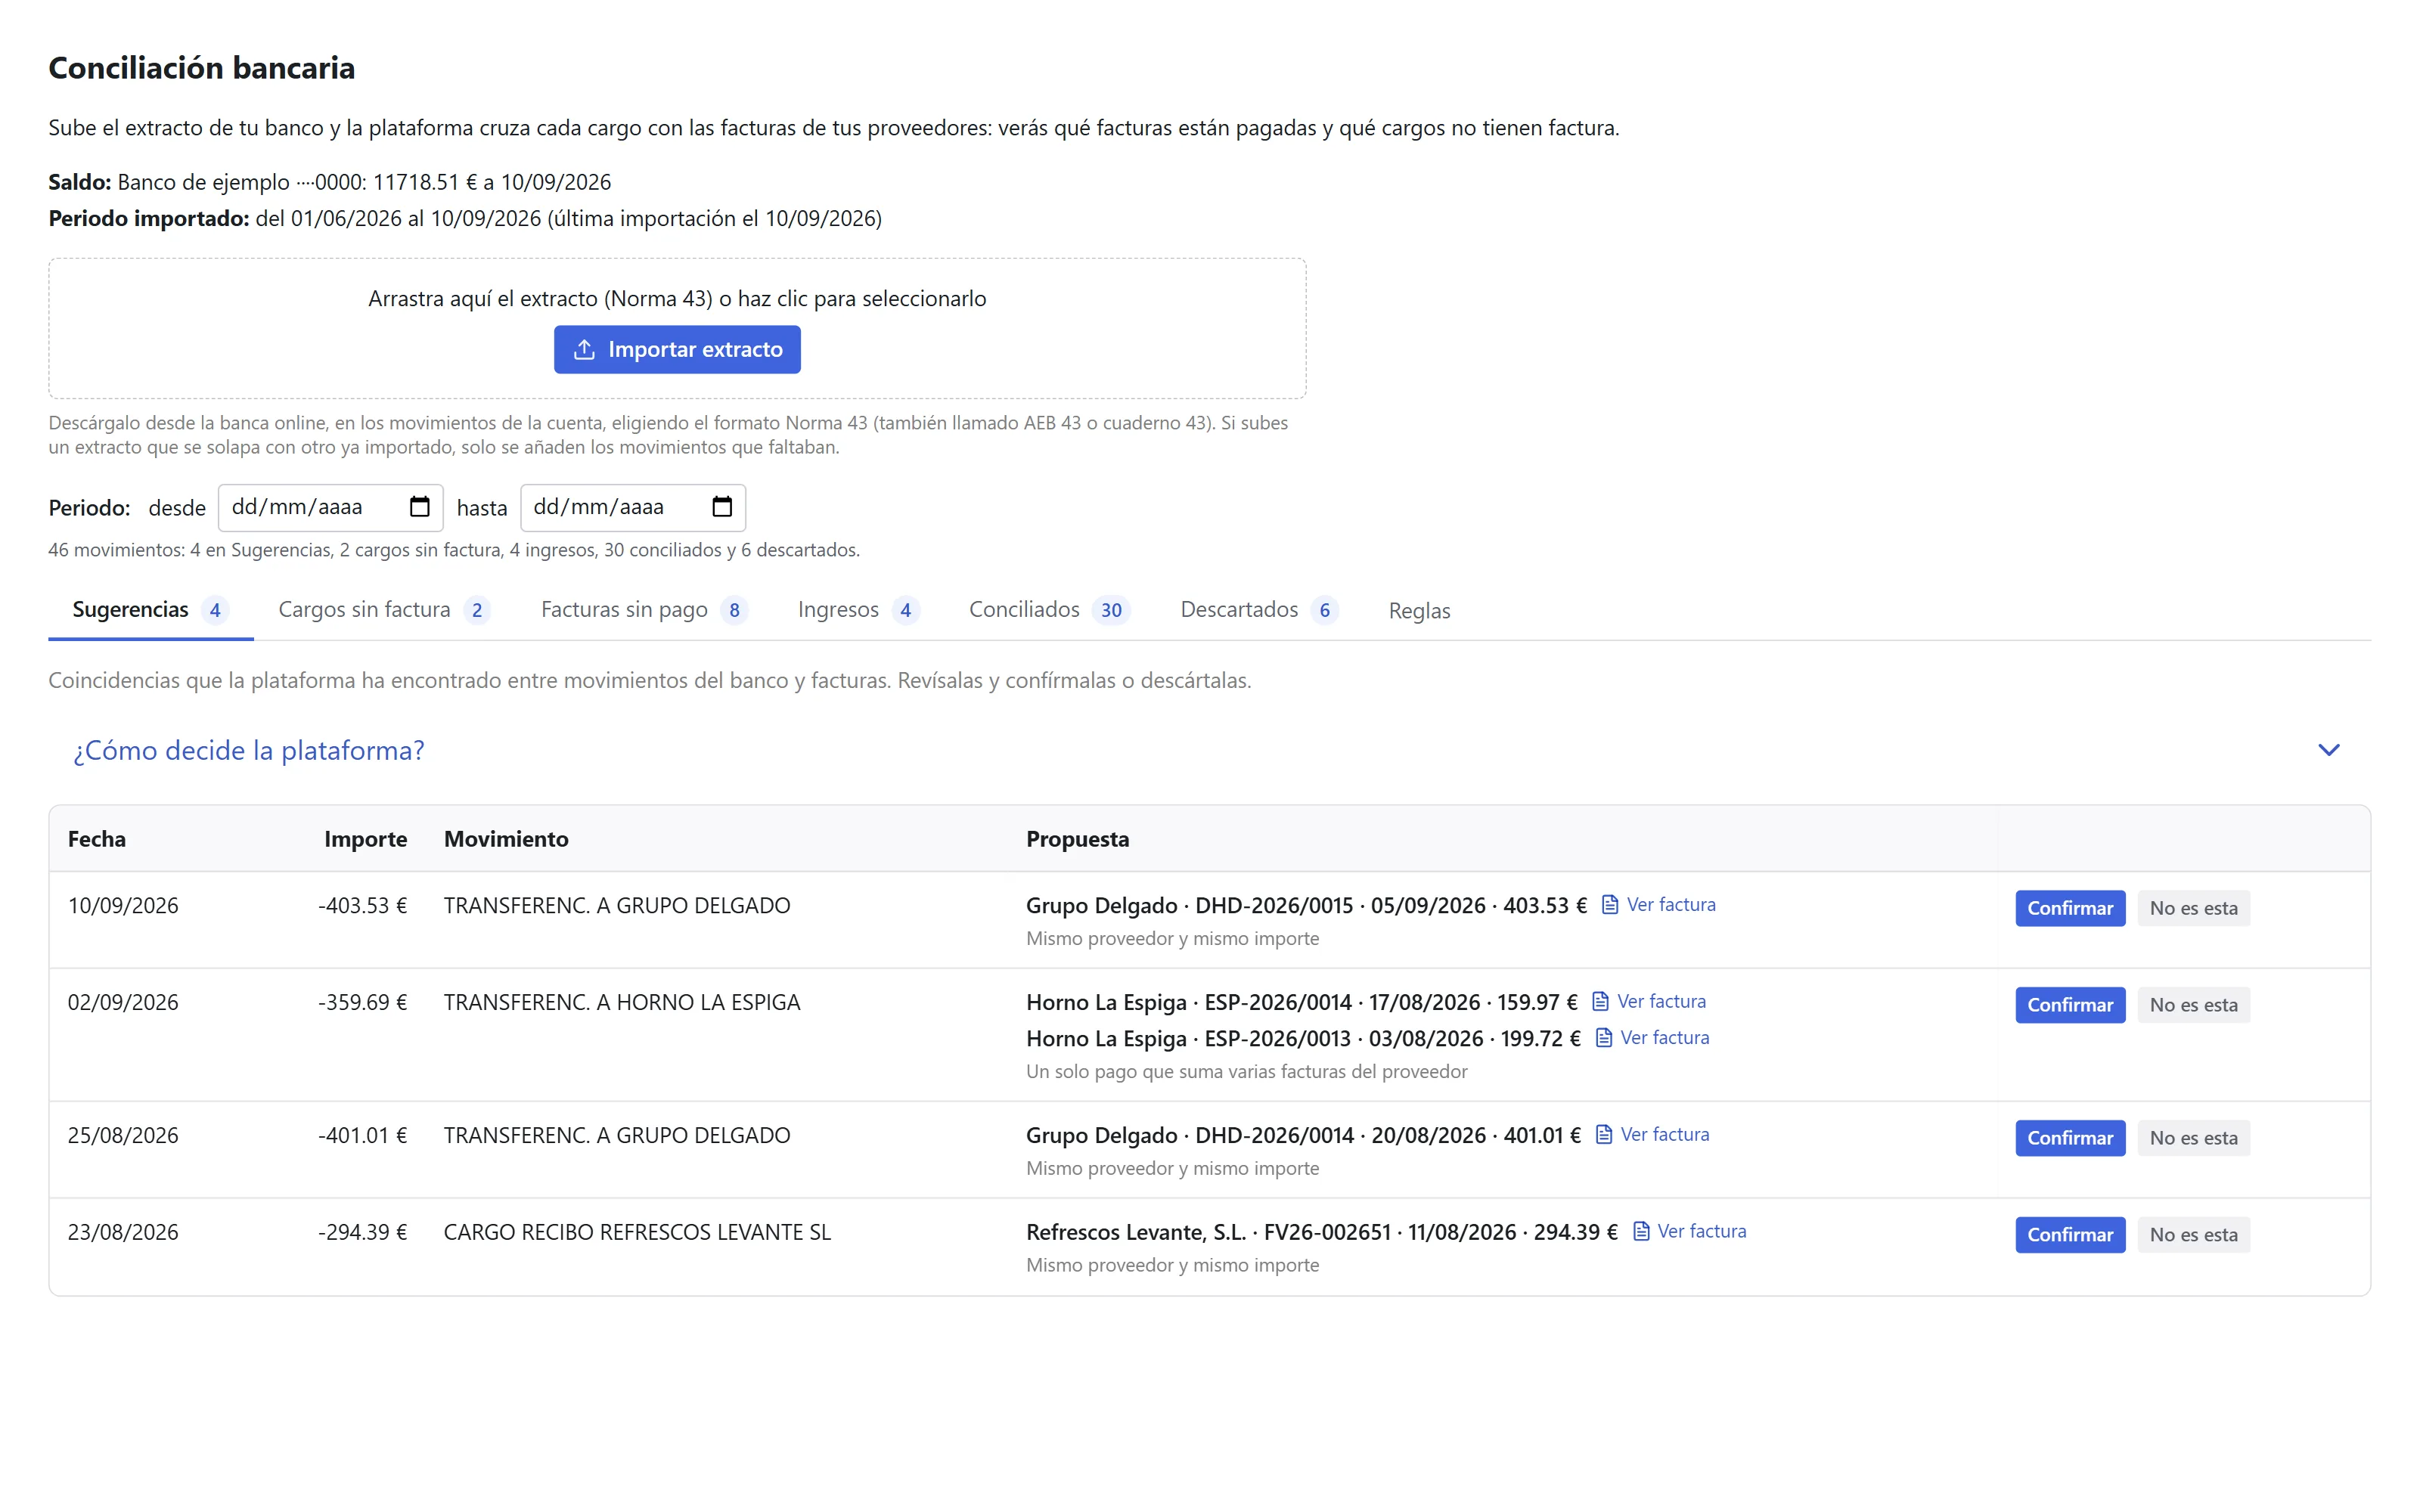2420x1512 pixels.
Task: Confirm the Refrescos Levante invoice match
Action: point(2069,1235)
